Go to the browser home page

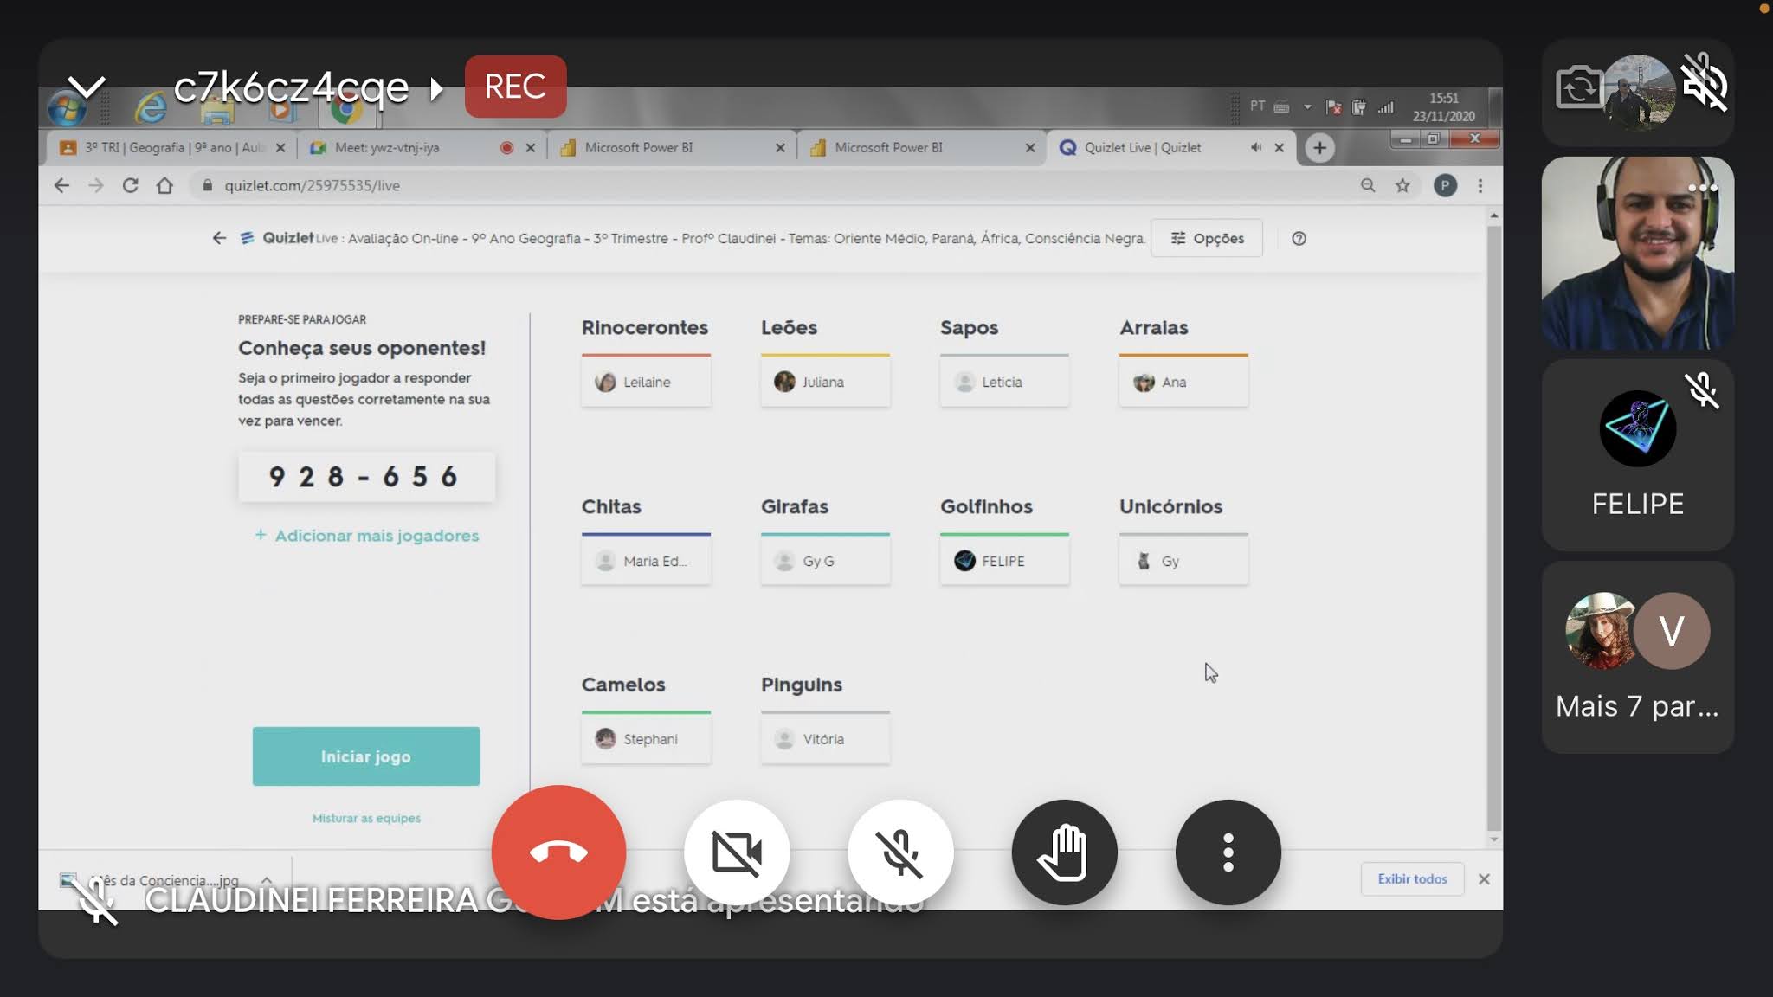(164, 185)
